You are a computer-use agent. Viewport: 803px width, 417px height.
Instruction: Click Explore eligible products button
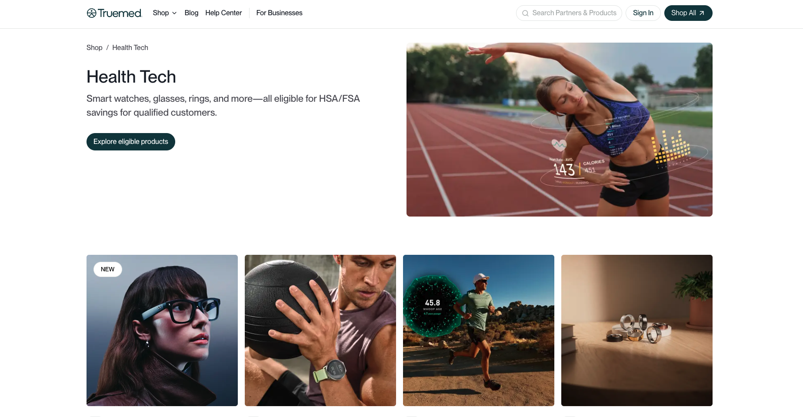point(131,142)
